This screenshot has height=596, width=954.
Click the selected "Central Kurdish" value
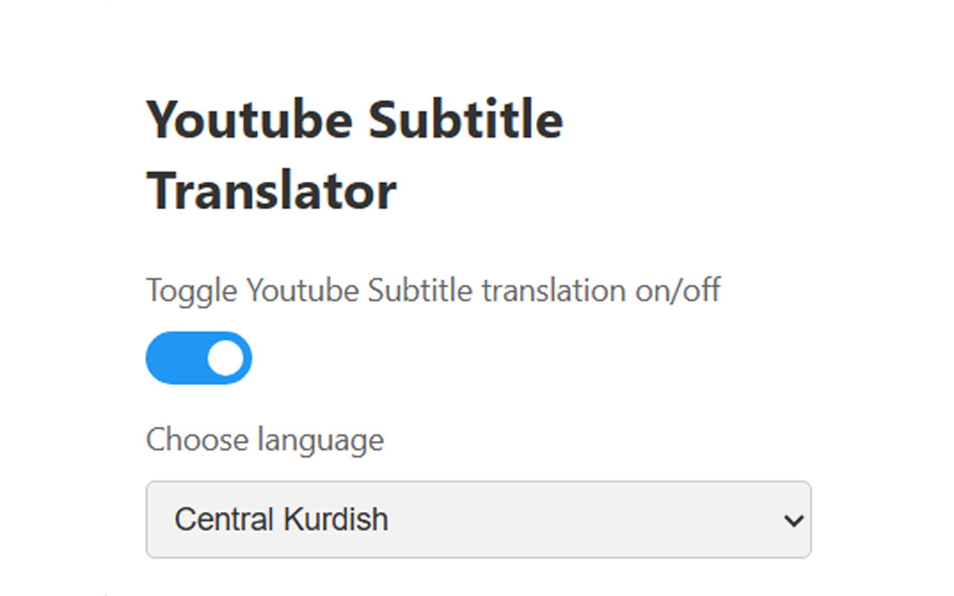pos(281,519)
